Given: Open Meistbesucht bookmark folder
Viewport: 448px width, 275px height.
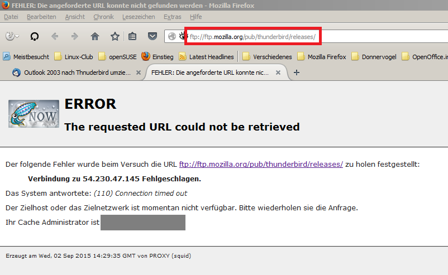Looking at the screenshot, I should coord(26,57).
